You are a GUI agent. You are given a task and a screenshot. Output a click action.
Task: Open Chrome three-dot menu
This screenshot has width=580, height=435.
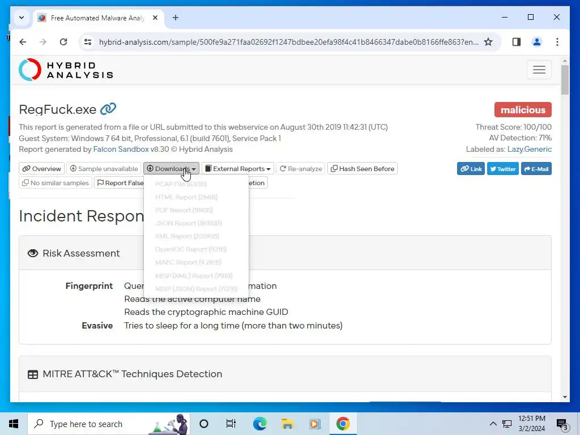pyautogui.click(x=557, y=42)
